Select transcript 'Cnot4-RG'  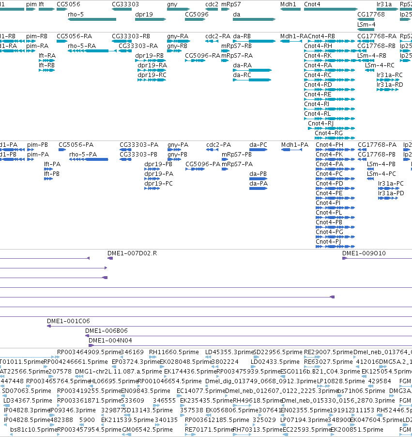point(329,133)
